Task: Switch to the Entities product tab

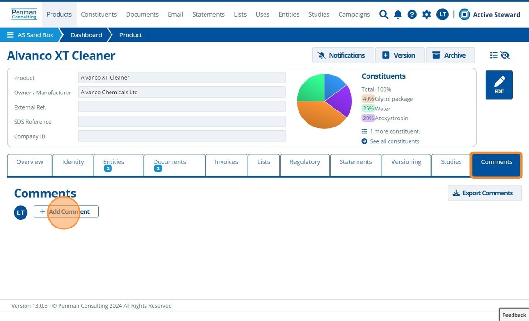Action: [x=119, y=165]
